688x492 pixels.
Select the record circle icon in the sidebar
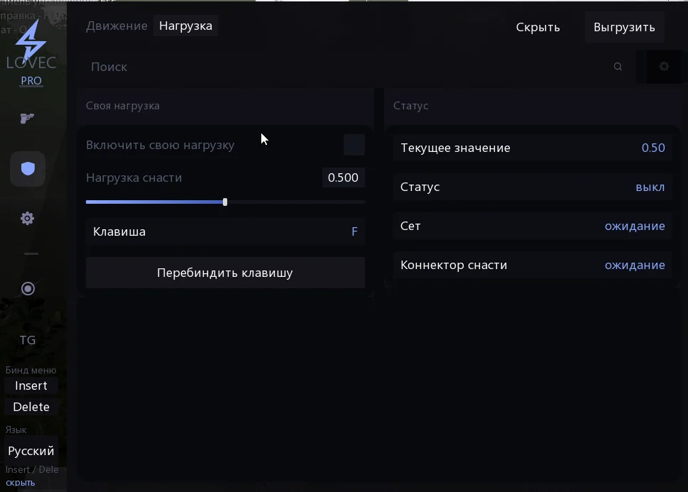[x=27, y=288]
